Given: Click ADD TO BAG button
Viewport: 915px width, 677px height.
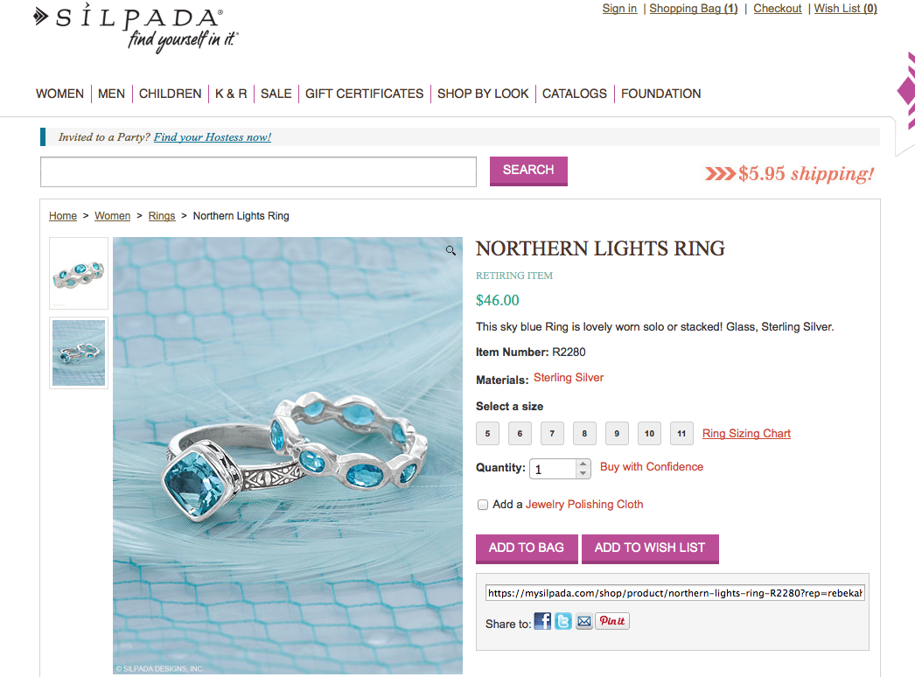Looking at the screenshot, I should [x=527, y=548].
